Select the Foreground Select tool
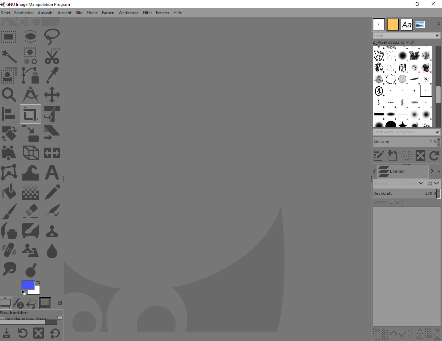442x341 pixels. coord(9,75)
